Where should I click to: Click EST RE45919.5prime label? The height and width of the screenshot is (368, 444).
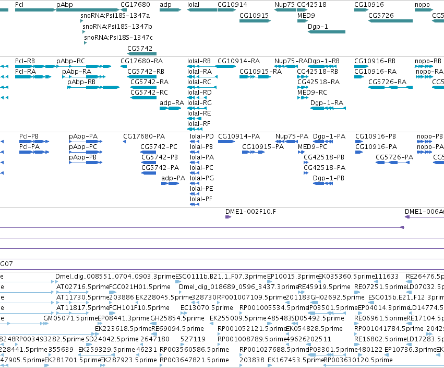[324, 287]
